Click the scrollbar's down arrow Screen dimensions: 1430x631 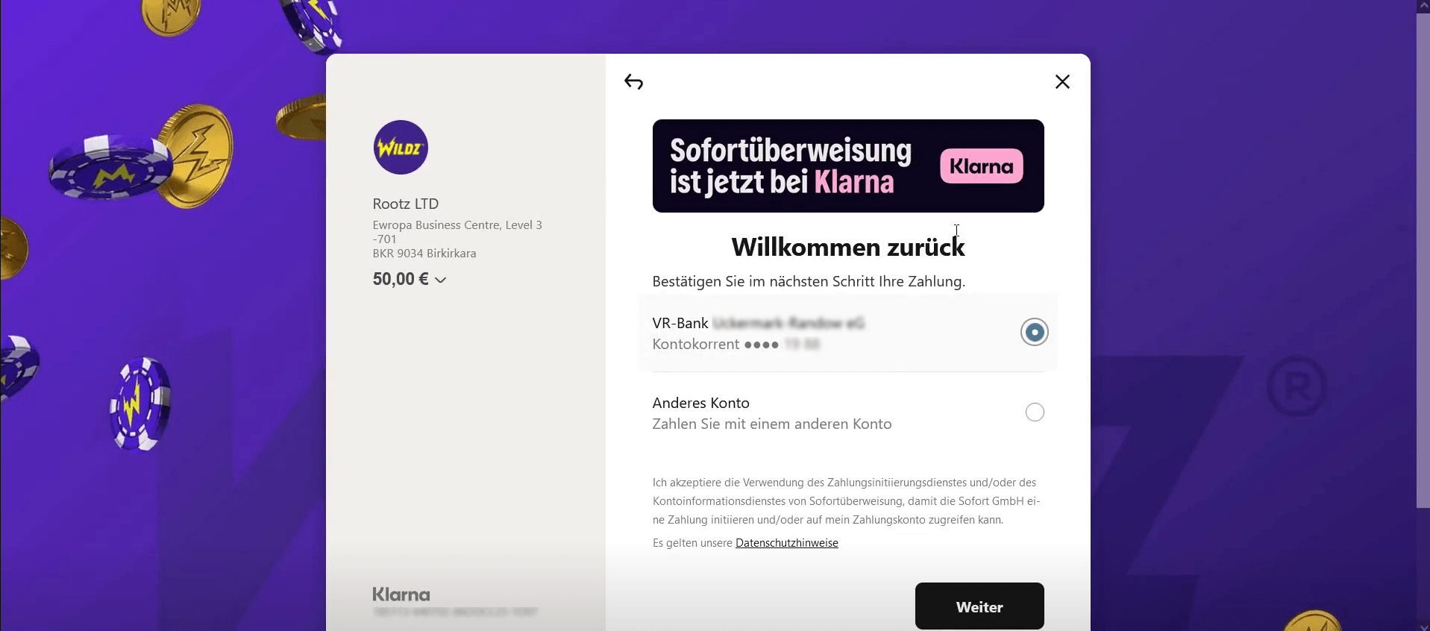tap(1423, 625)
